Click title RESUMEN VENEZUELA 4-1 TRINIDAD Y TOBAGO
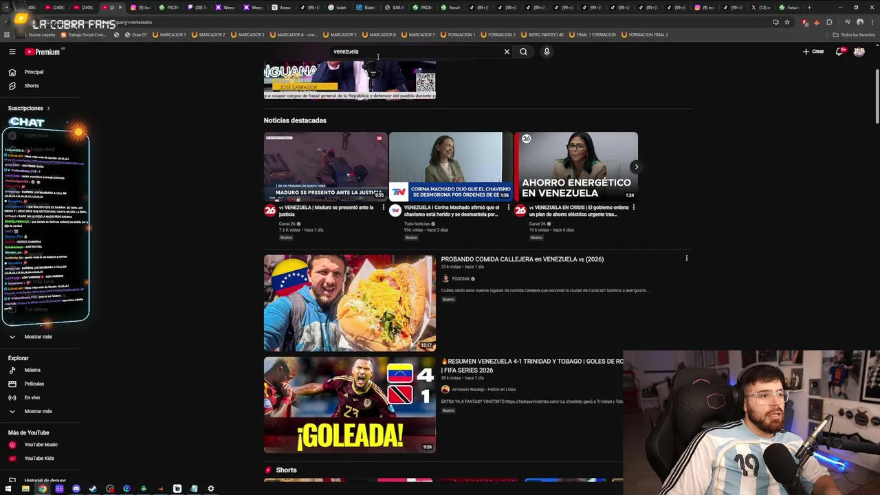Image resolution: width=880 pixels, height=495 pixels. pyautogui.click(x=532, y=365)
